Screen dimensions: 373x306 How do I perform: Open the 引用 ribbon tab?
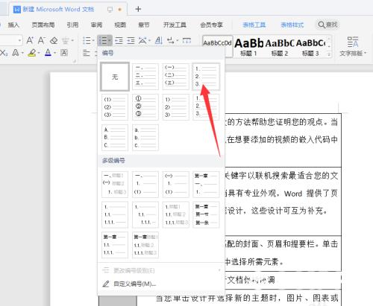[x=72, y=25]
